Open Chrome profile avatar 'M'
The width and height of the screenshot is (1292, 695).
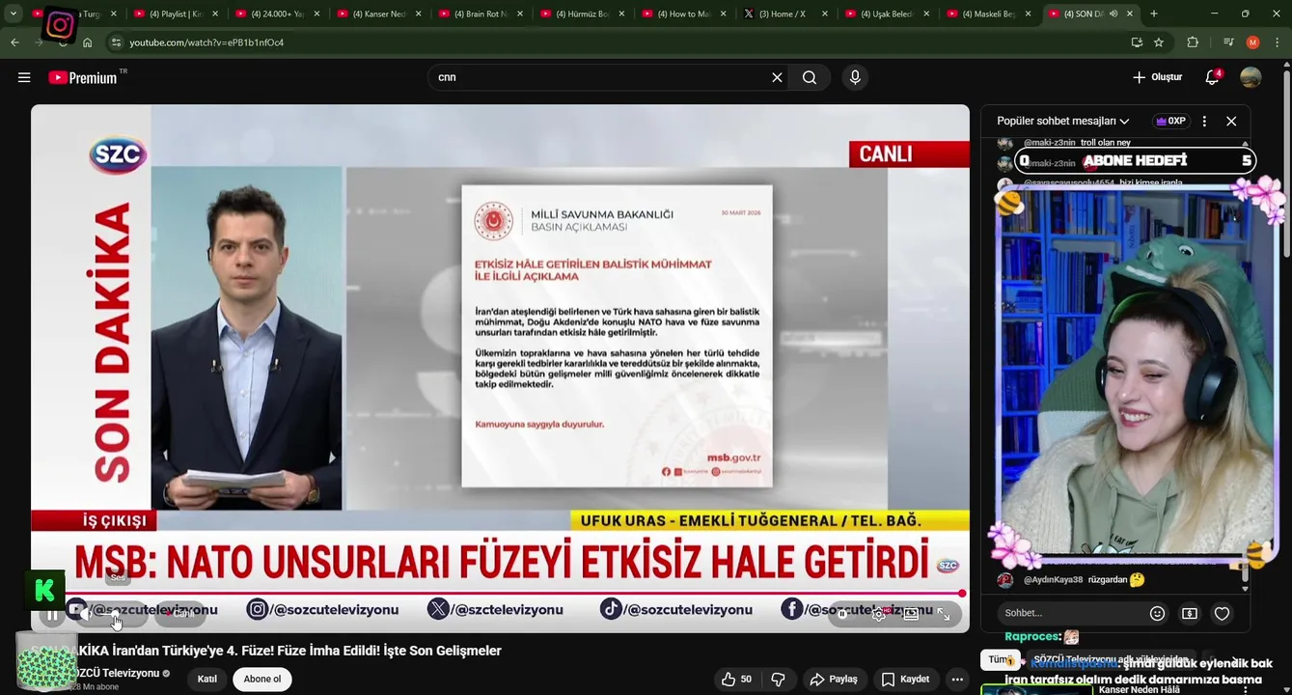pos(1252,42)
